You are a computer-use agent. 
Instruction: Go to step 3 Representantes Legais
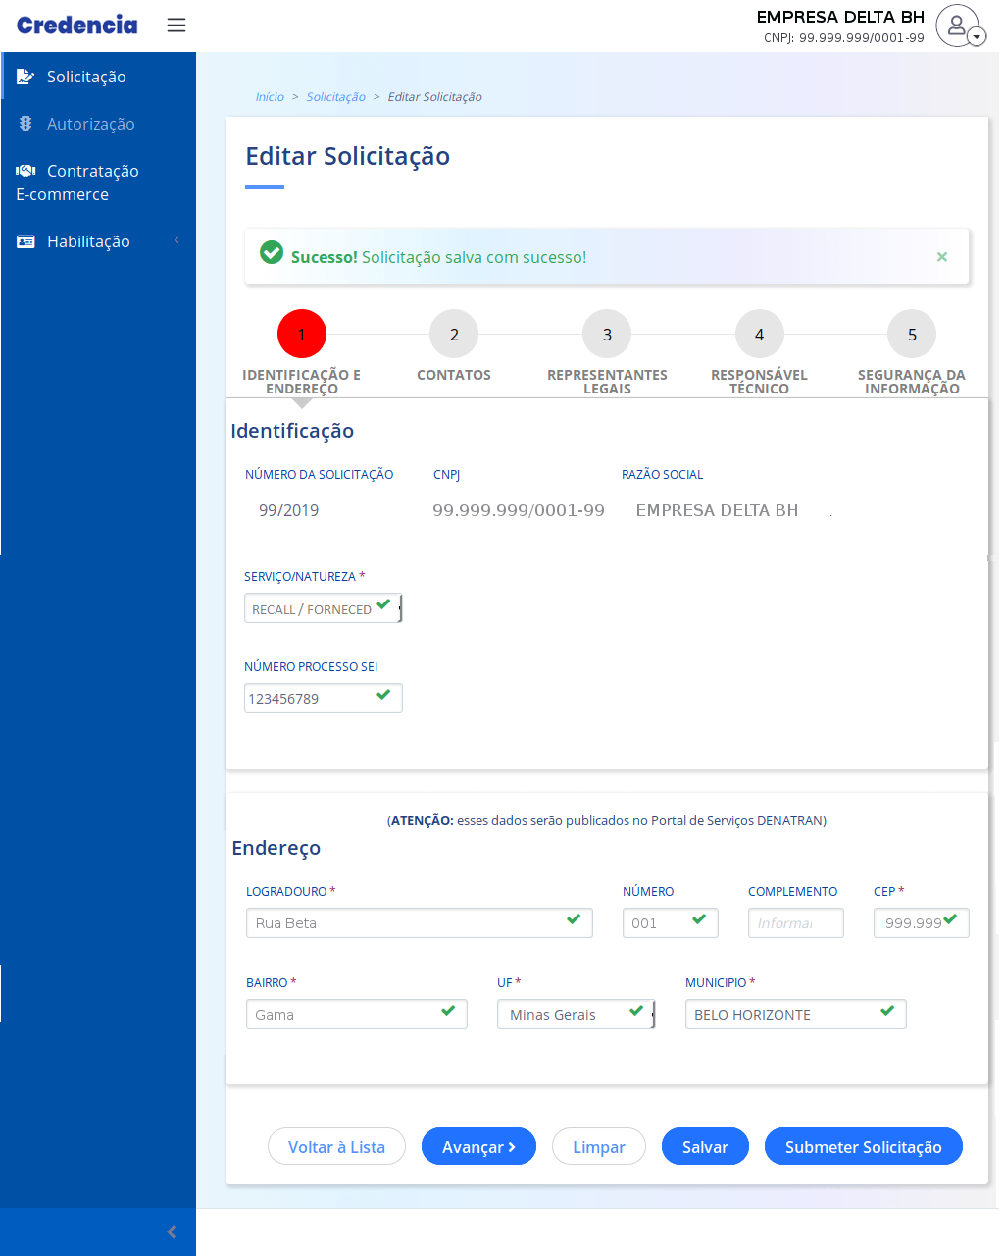click(x=607, y=335)
